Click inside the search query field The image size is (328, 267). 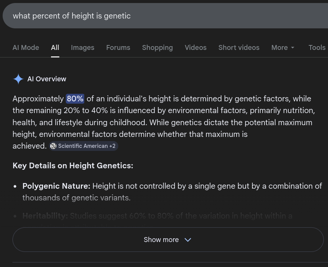[x=151, y=16]
